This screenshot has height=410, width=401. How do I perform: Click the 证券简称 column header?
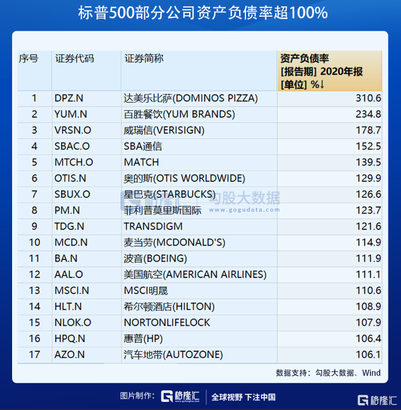coord(199,71)
